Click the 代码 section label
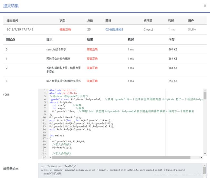Image resolution: width=210 pixels, height=178 pixels. pyautogui.click(x=6, y=94)
